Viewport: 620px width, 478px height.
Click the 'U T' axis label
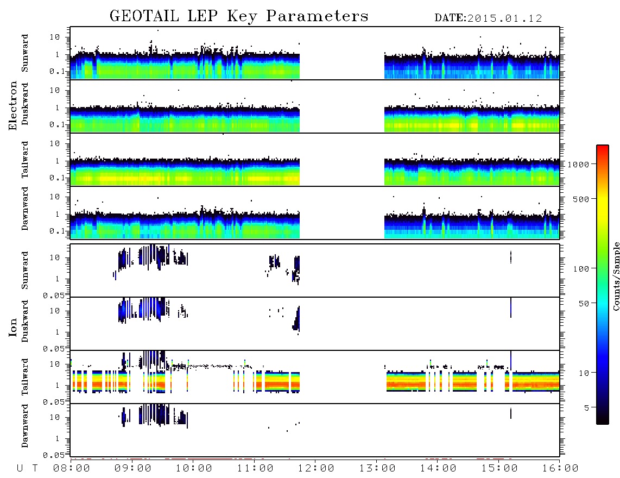(27, 469)
